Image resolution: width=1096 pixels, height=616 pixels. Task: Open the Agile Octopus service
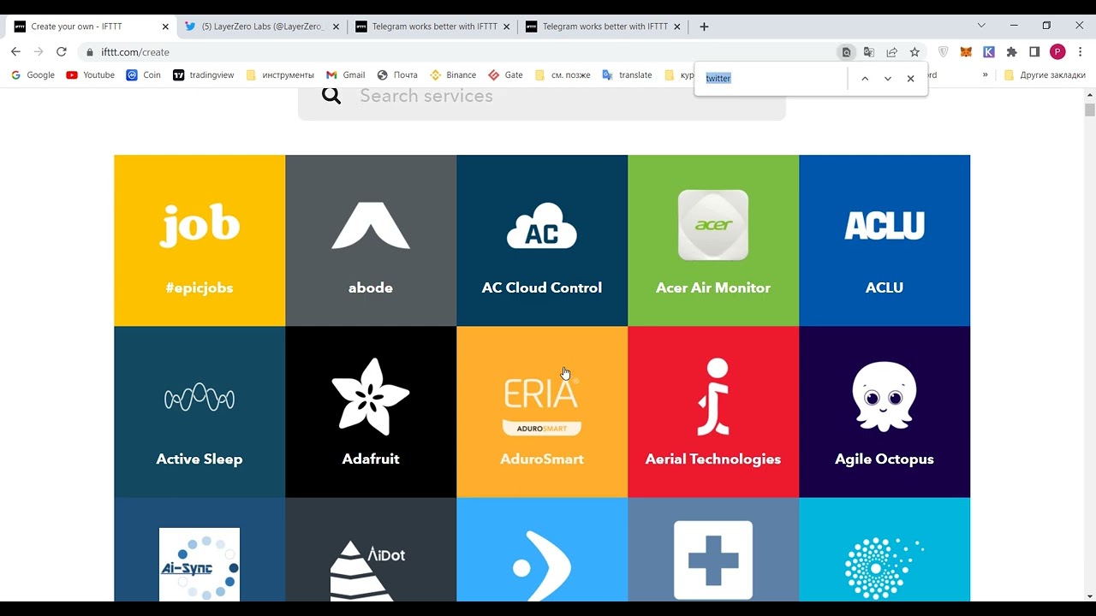point(885,412)
